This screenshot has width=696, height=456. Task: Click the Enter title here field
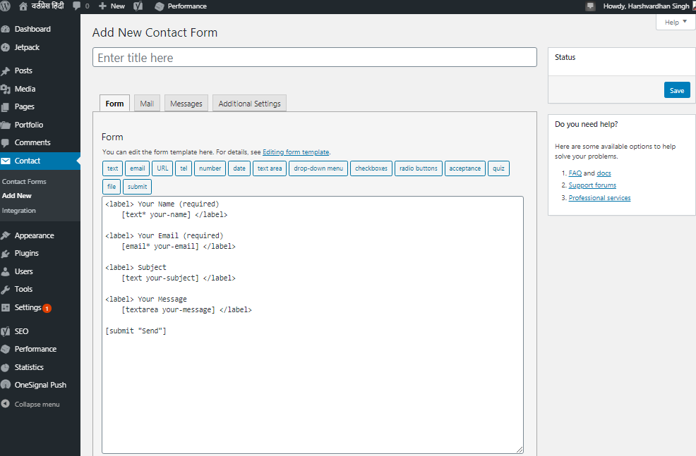point(314,58)
